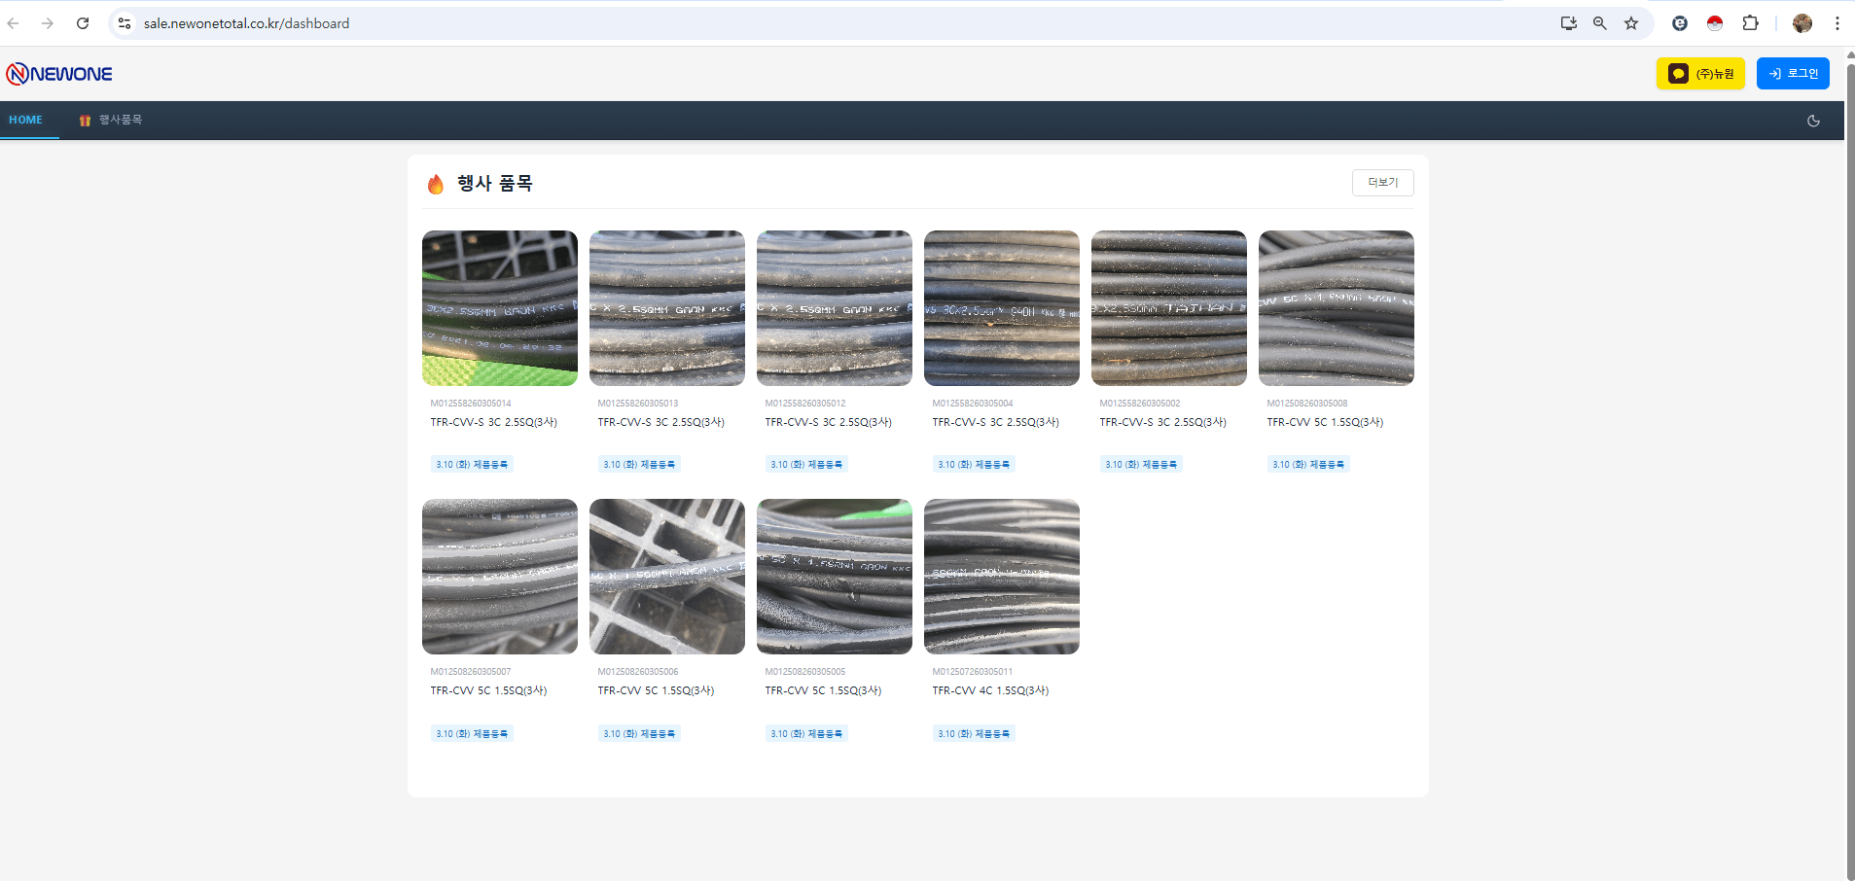This screenshot has height=881, width=1855.
Task: Click the NEWONE logo
Action: coord(59,74)
